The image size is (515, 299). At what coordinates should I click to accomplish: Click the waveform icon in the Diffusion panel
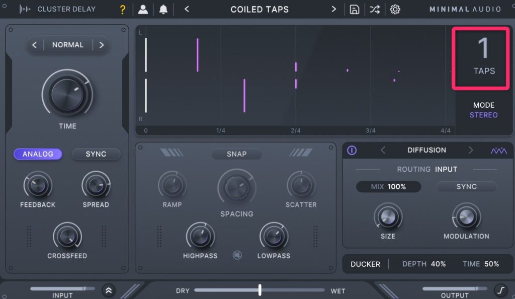click(x=499, y=151)
